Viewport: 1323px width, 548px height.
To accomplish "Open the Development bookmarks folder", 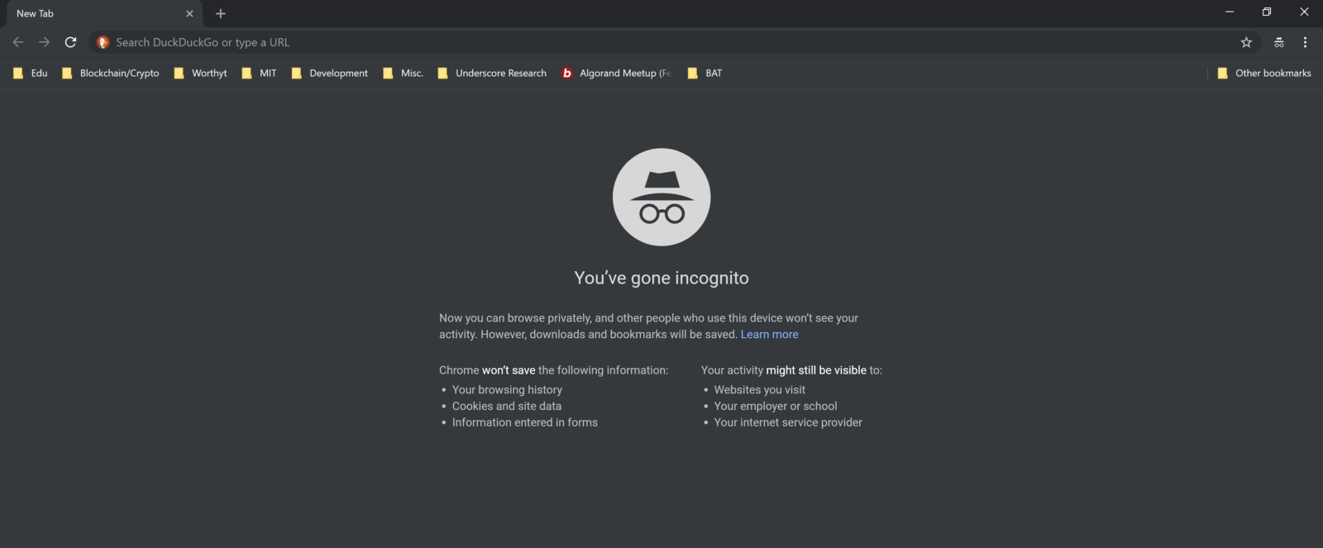I will pyautogui.click(x=330, y=74).
